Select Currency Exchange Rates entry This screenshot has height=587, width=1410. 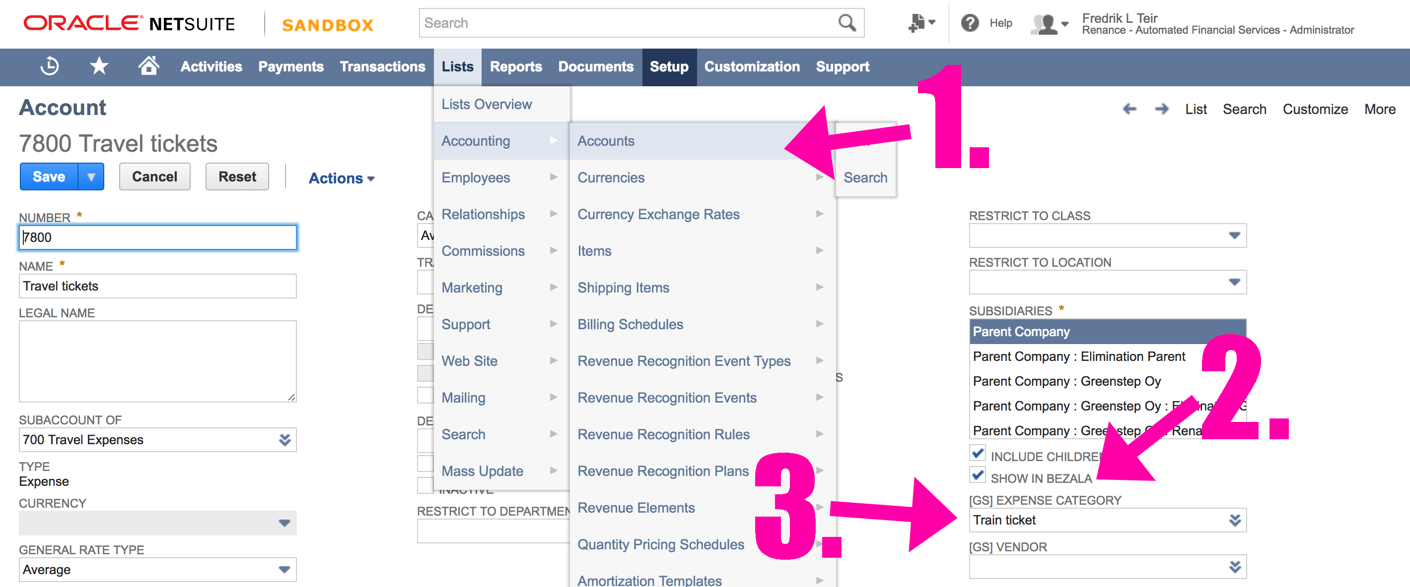702,214
